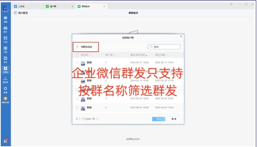Screen dimensions: 257x147
Task: Click the funnel filter icon in the dialog
Action: (77, 47)
